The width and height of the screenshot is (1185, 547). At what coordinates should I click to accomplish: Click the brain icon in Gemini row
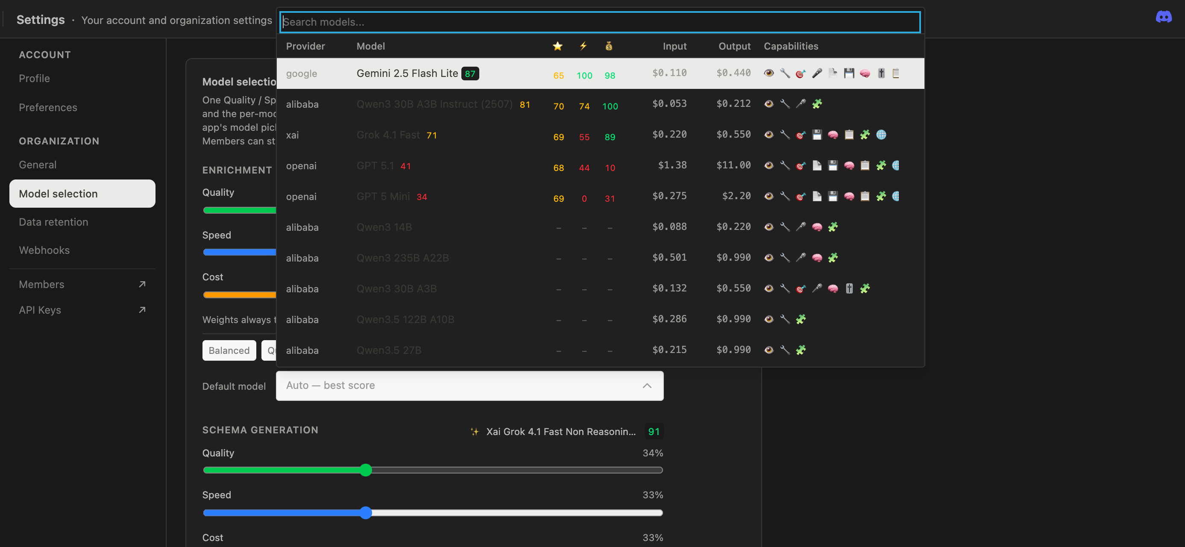865,73
